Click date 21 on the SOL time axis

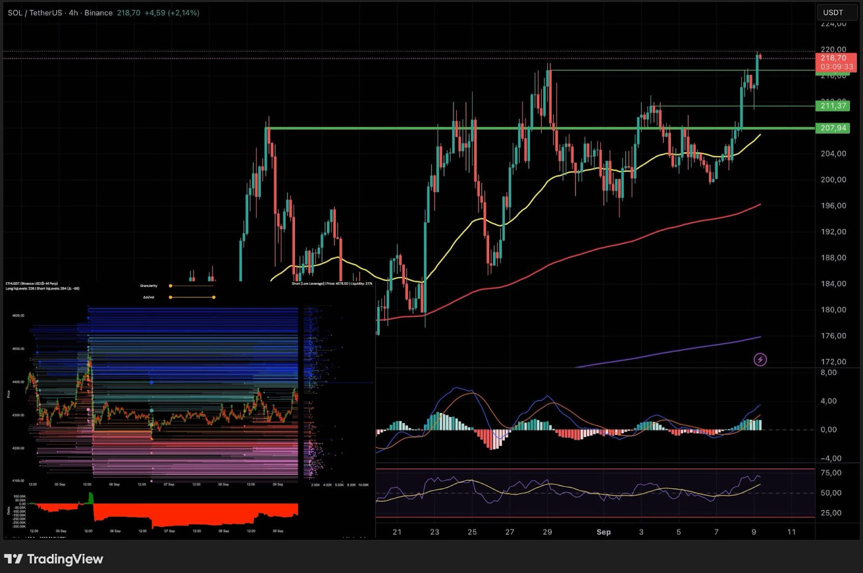(397, 532)
